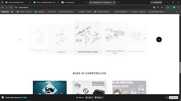The image size is (181, 101).
Task: Open the Ricambi WC card
Action: (x=61, y=39)
